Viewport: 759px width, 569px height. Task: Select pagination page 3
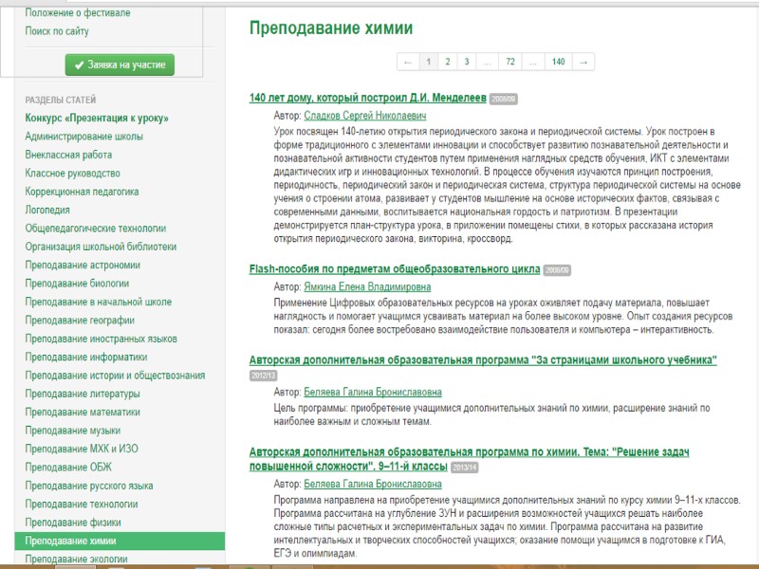[467, 62]
